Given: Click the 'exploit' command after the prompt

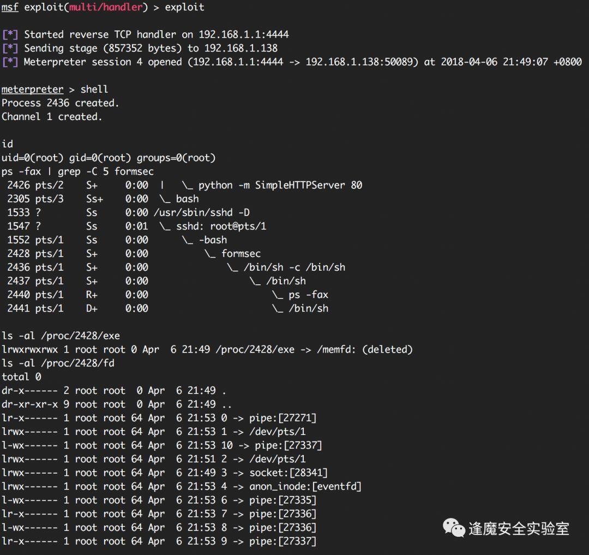Looking at the screenshot, I should coord(184,7).
